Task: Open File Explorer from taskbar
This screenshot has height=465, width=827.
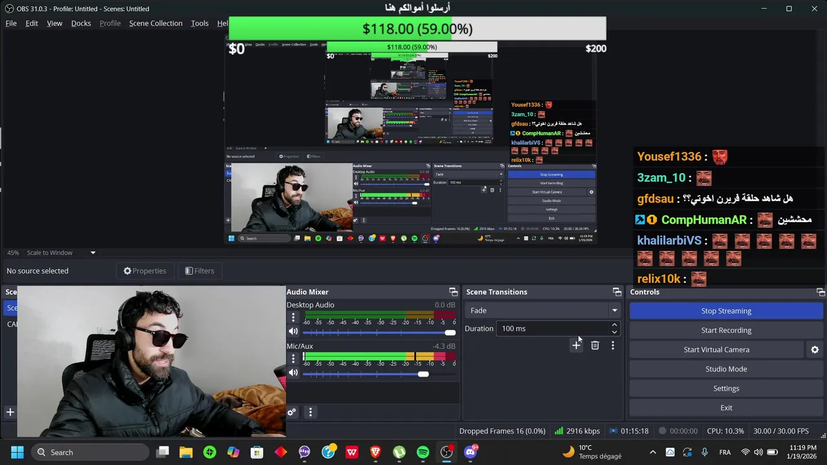Action: 186,452
